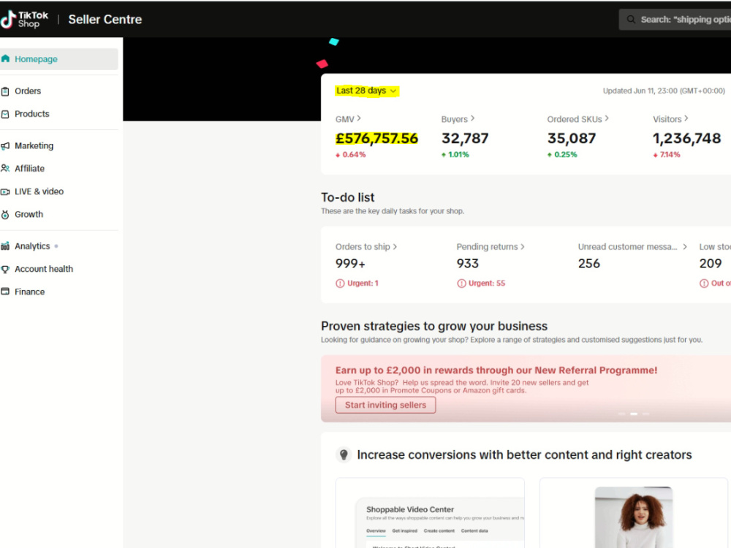
Task: Expand Buyers details via chevron
Action: coord(472,118)
